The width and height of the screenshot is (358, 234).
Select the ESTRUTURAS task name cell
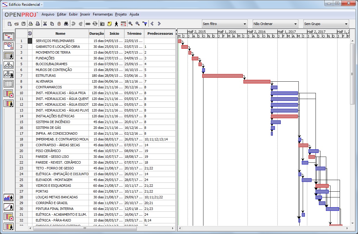click(x=60, y=76)
